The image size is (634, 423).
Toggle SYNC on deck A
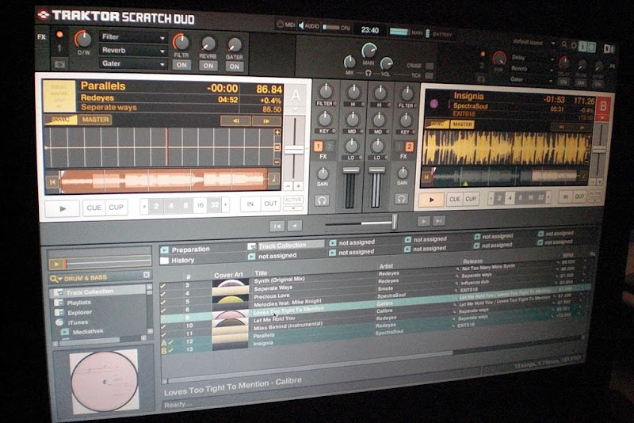tap(61, 120)
